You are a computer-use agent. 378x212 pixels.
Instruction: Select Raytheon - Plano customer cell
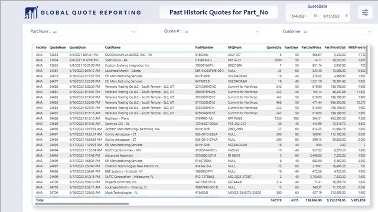click(x=117, y=118)
